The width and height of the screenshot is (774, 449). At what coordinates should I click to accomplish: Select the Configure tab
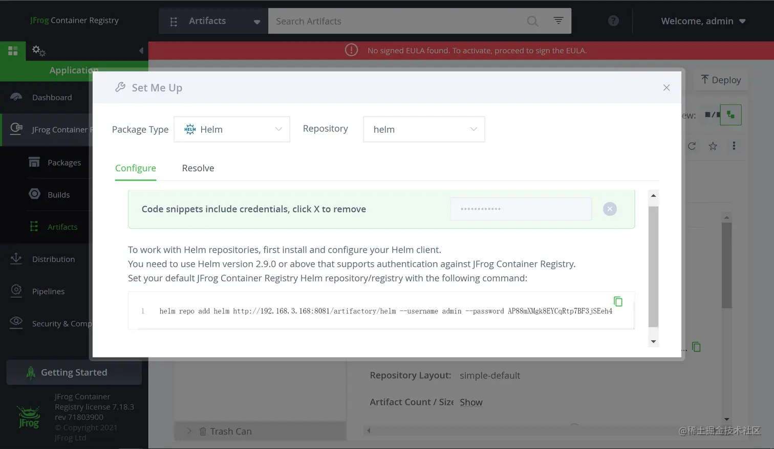[136, 168]
